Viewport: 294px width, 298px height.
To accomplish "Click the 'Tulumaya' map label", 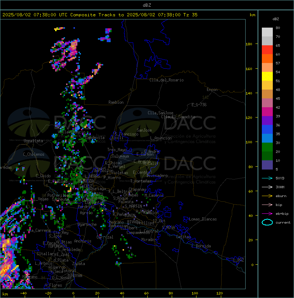I will pos(120,156).
